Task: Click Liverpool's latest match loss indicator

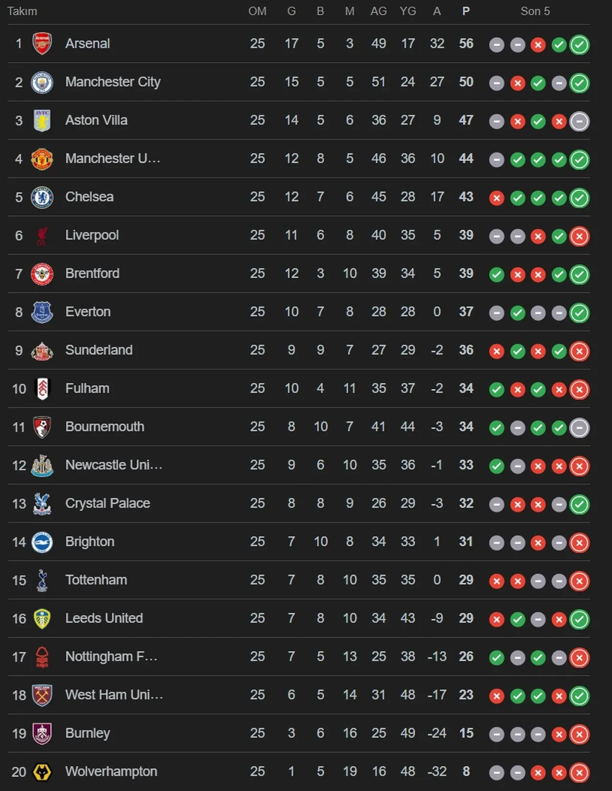Action: point(579,236)
